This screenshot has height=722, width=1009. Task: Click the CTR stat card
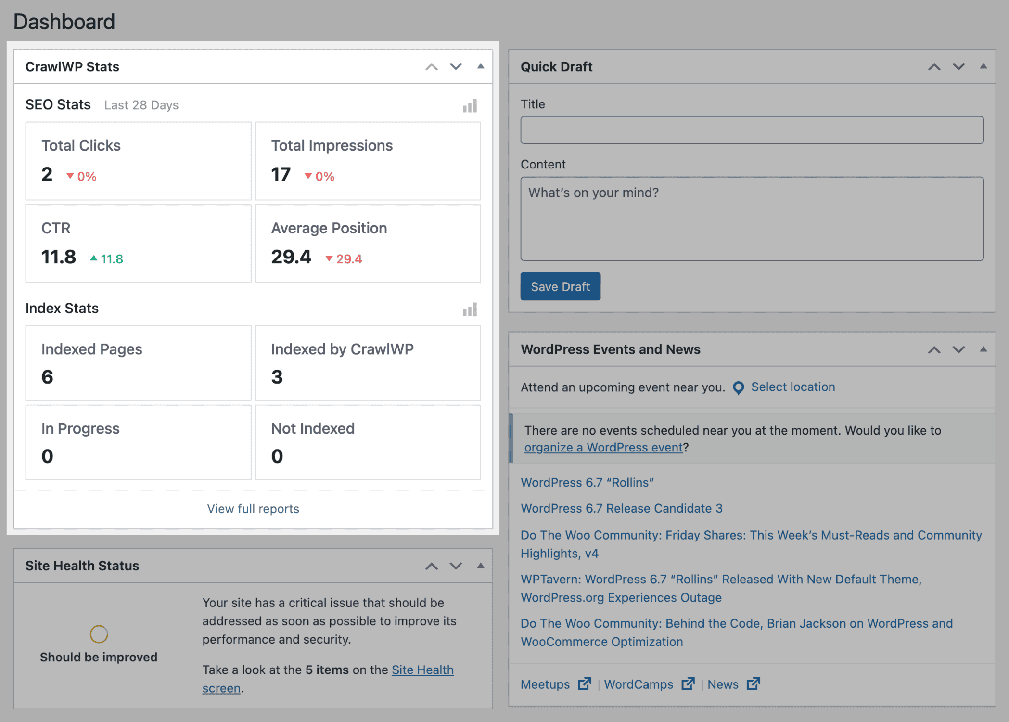(x=138, y=244)
